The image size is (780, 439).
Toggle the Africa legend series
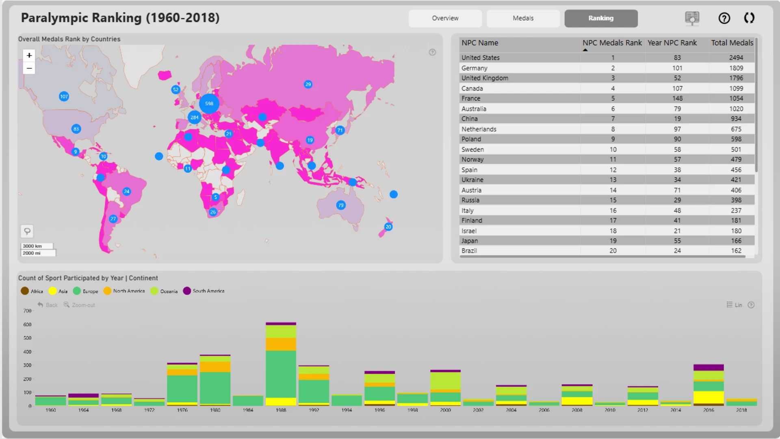click(x=32, y=291)
